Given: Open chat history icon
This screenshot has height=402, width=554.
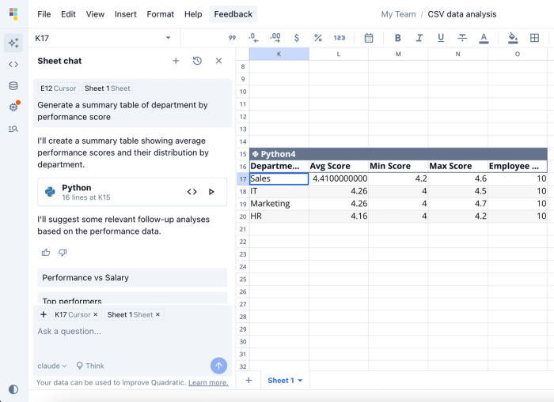Looking at the screenshot, I should click(x=197, y=61).
